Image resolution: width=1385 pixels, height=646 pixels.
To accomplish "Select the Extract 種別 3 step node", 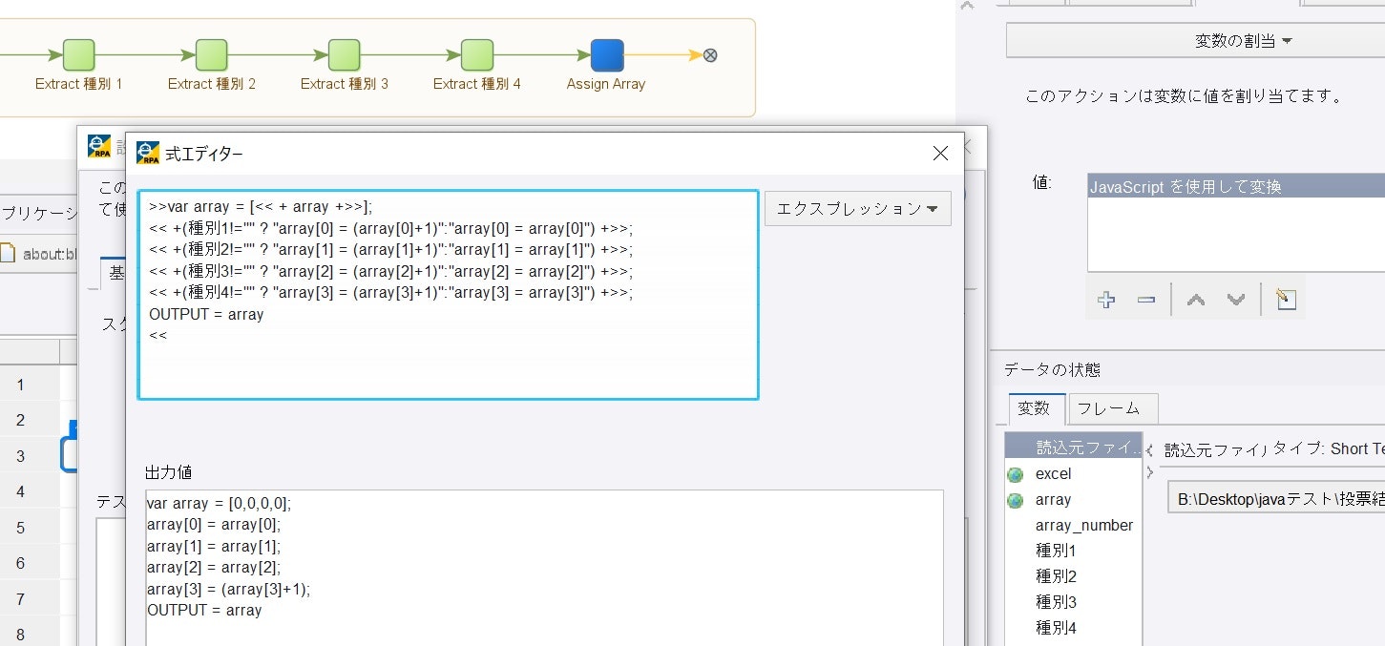I will pos(344,55).
